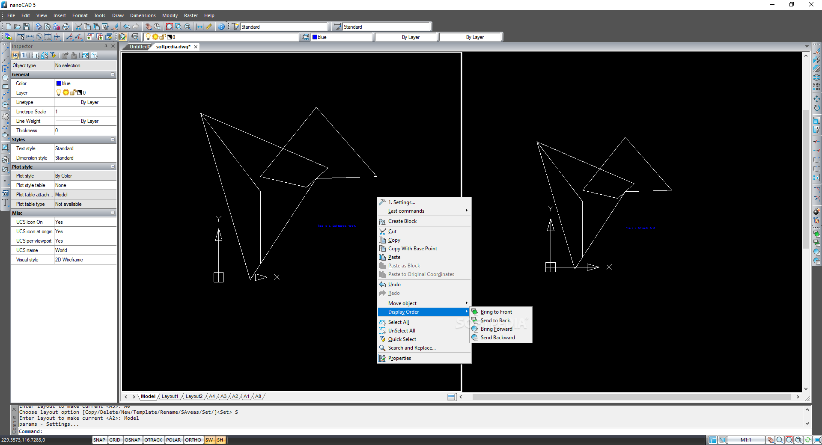Viewport: 822px width, 445px height.
Task: Toggle OTRACK in status bar
Action: (x=153, y=440)
